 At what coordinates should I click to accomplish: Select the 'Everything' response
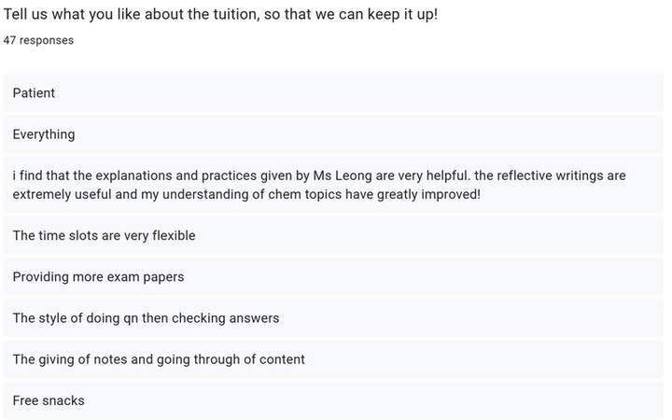coord(333,134)
